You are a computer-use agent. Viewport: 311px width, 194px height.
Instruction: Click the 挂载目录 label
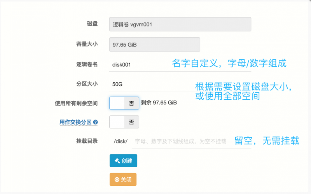coord(87,141)
